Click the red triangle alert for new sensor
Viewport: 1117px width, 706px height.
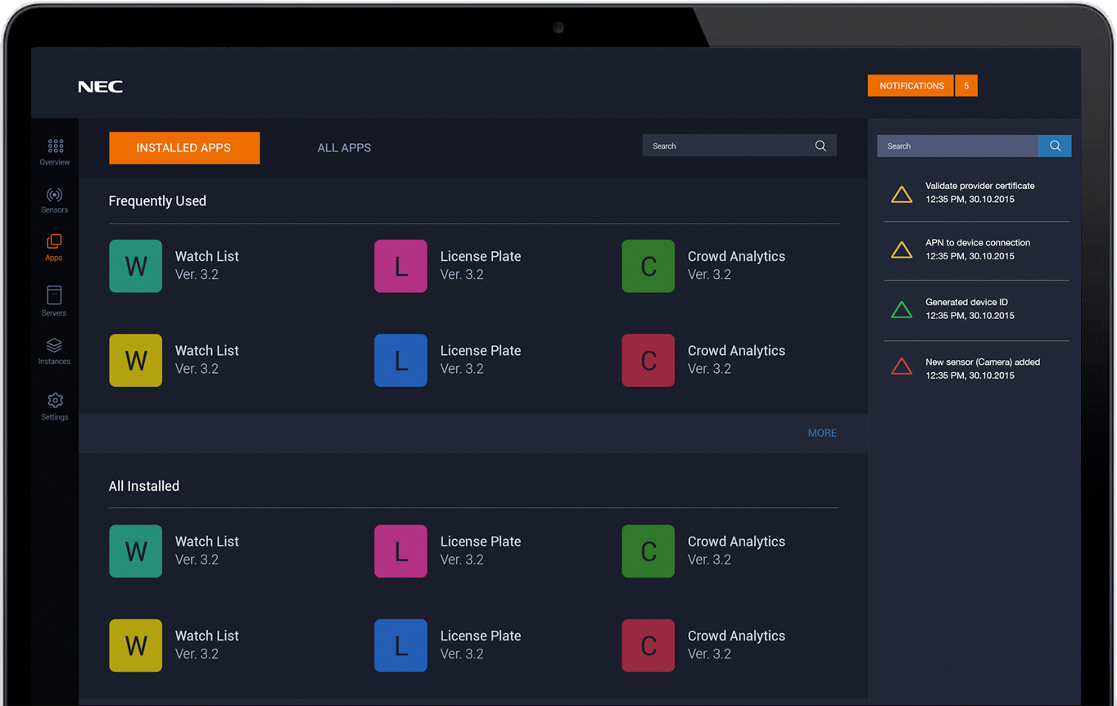click(901, 367)
